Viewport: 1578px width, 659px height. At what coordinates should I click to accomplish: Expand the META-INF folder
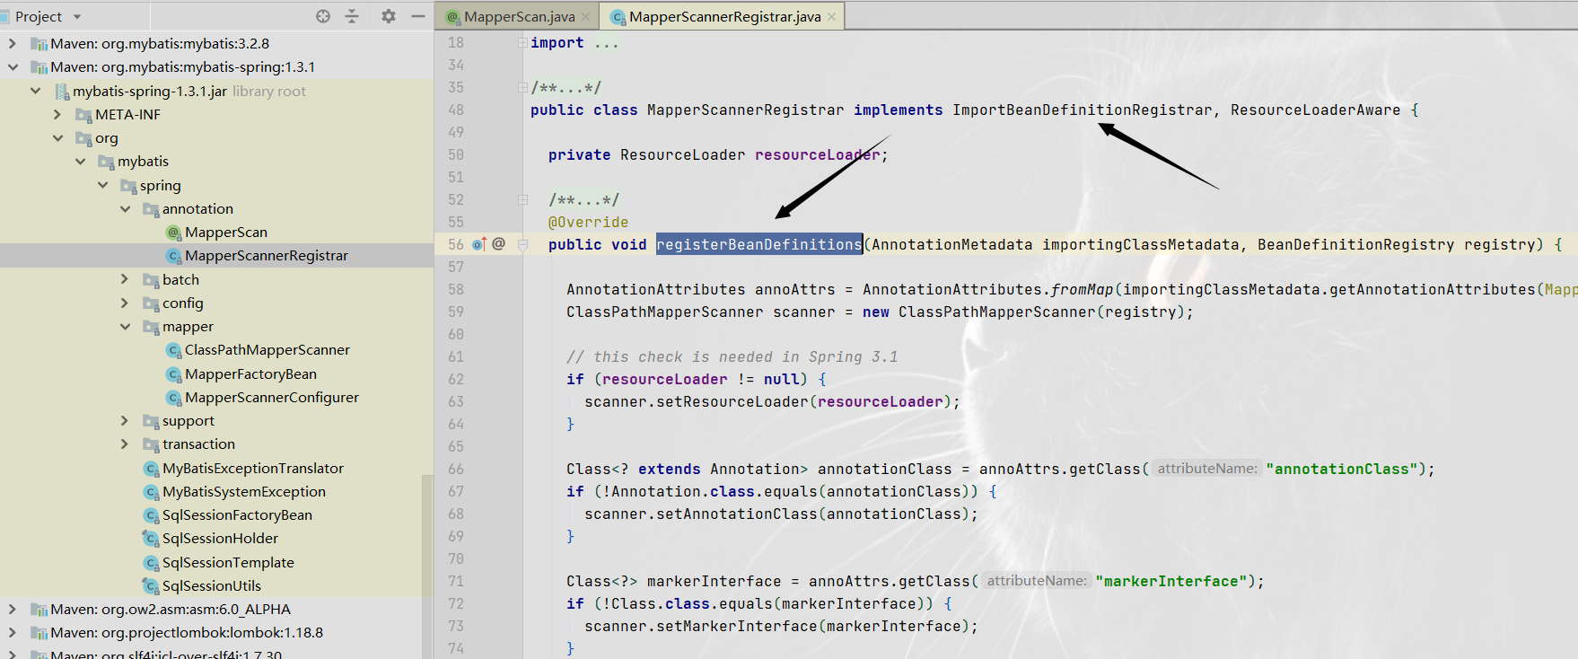pos(57,114)
